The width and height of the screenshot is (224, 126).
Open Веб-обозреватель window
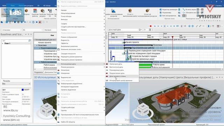[168, 16]
